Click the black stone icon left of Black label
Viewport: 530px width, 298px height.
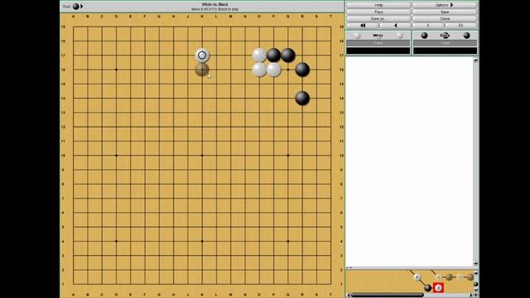pos(424,36)
